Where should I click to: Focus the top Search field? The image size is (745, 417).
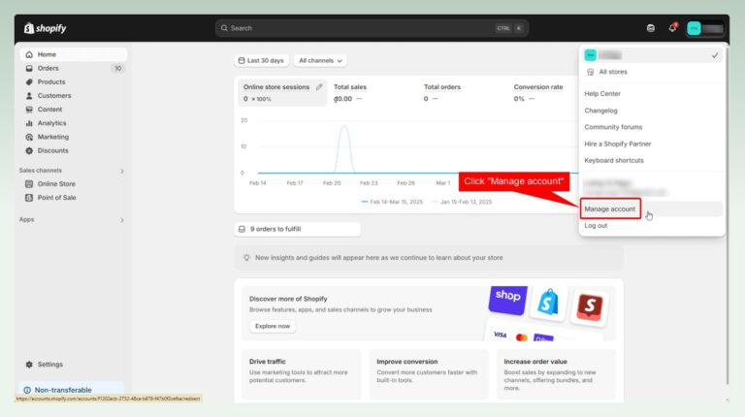tap(372, 28)
